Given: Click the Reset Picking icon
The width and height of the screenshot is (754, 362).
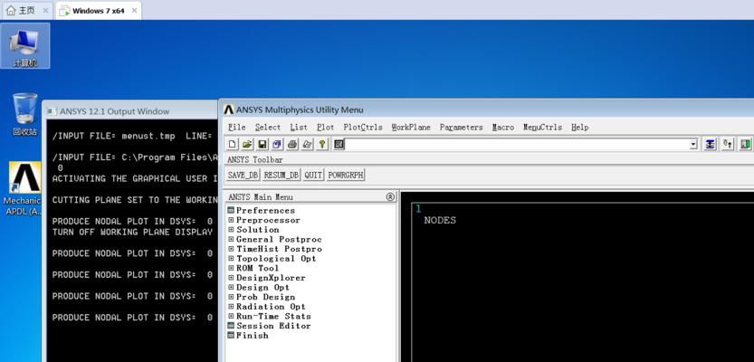Looking at the screenshot, I should tap(728, 144).
